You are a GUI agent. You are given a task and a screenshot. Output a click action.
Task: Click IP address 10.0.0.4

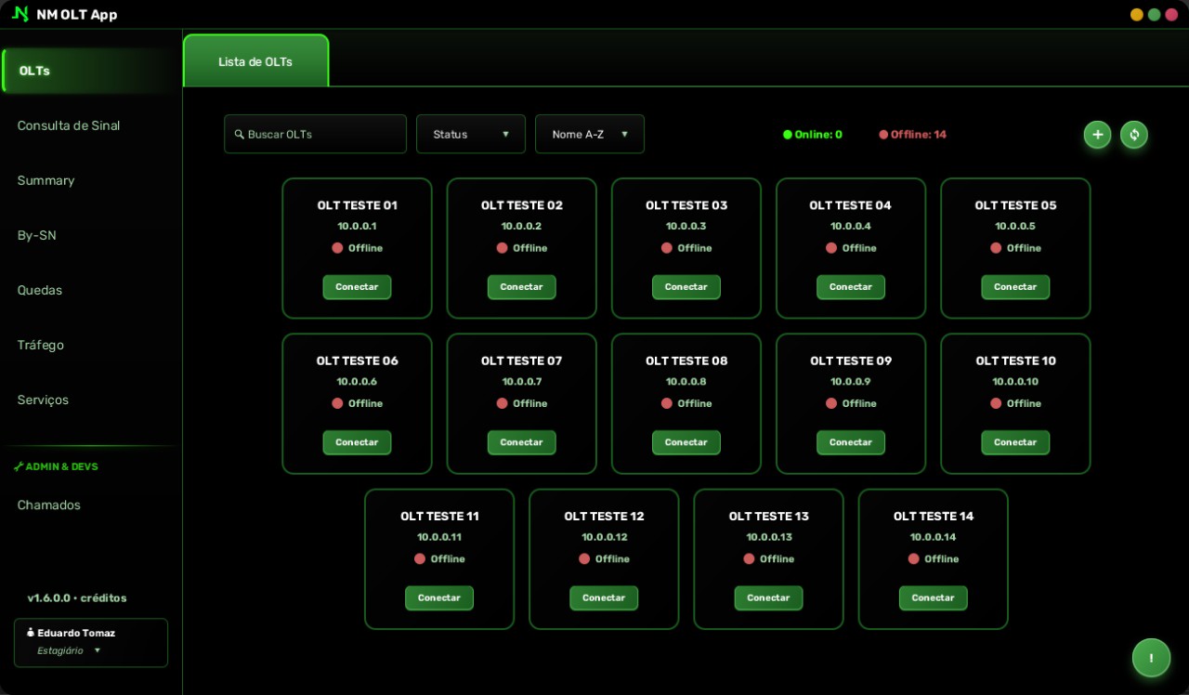(851, 226)
